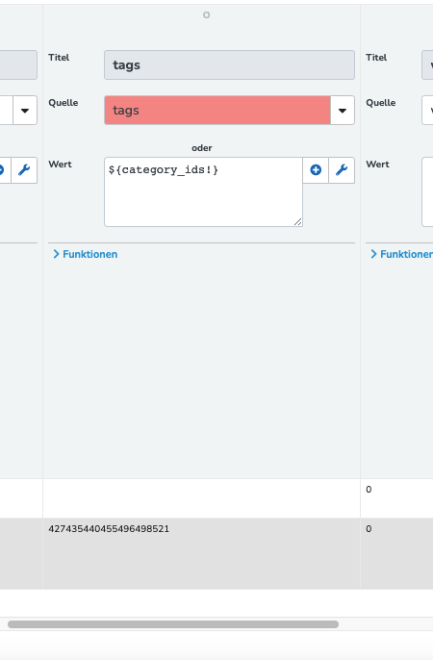Click the partially visible plus icon at left edge
This screenshot has width=433, height=660.
click(3, 170)
